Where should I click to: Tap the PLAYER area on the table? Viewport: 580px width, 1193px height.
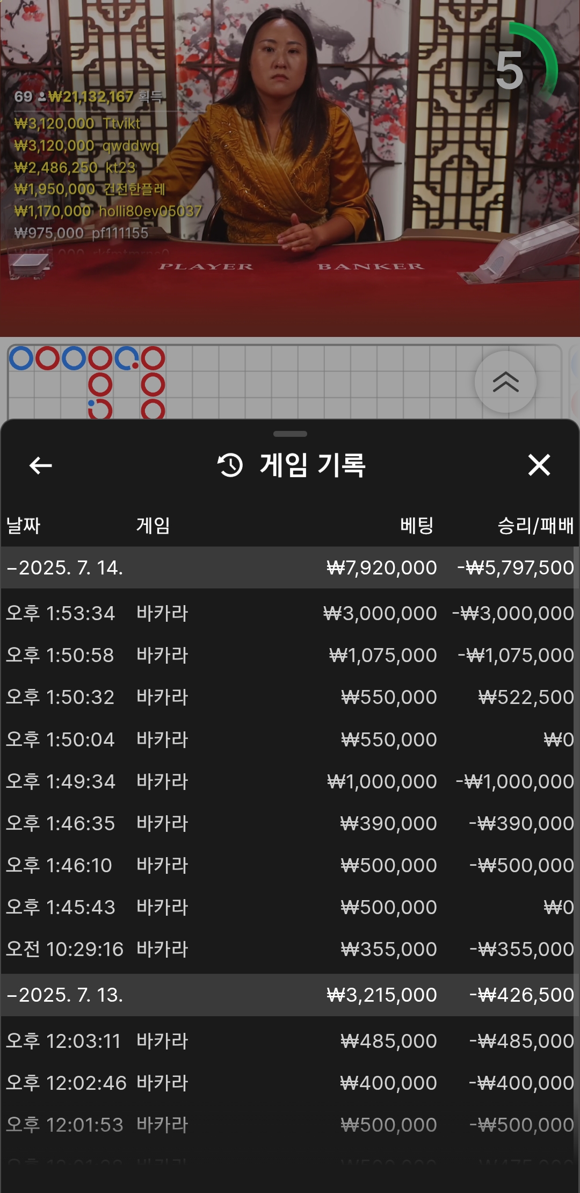pyautogui.click(x=206, y=267)
